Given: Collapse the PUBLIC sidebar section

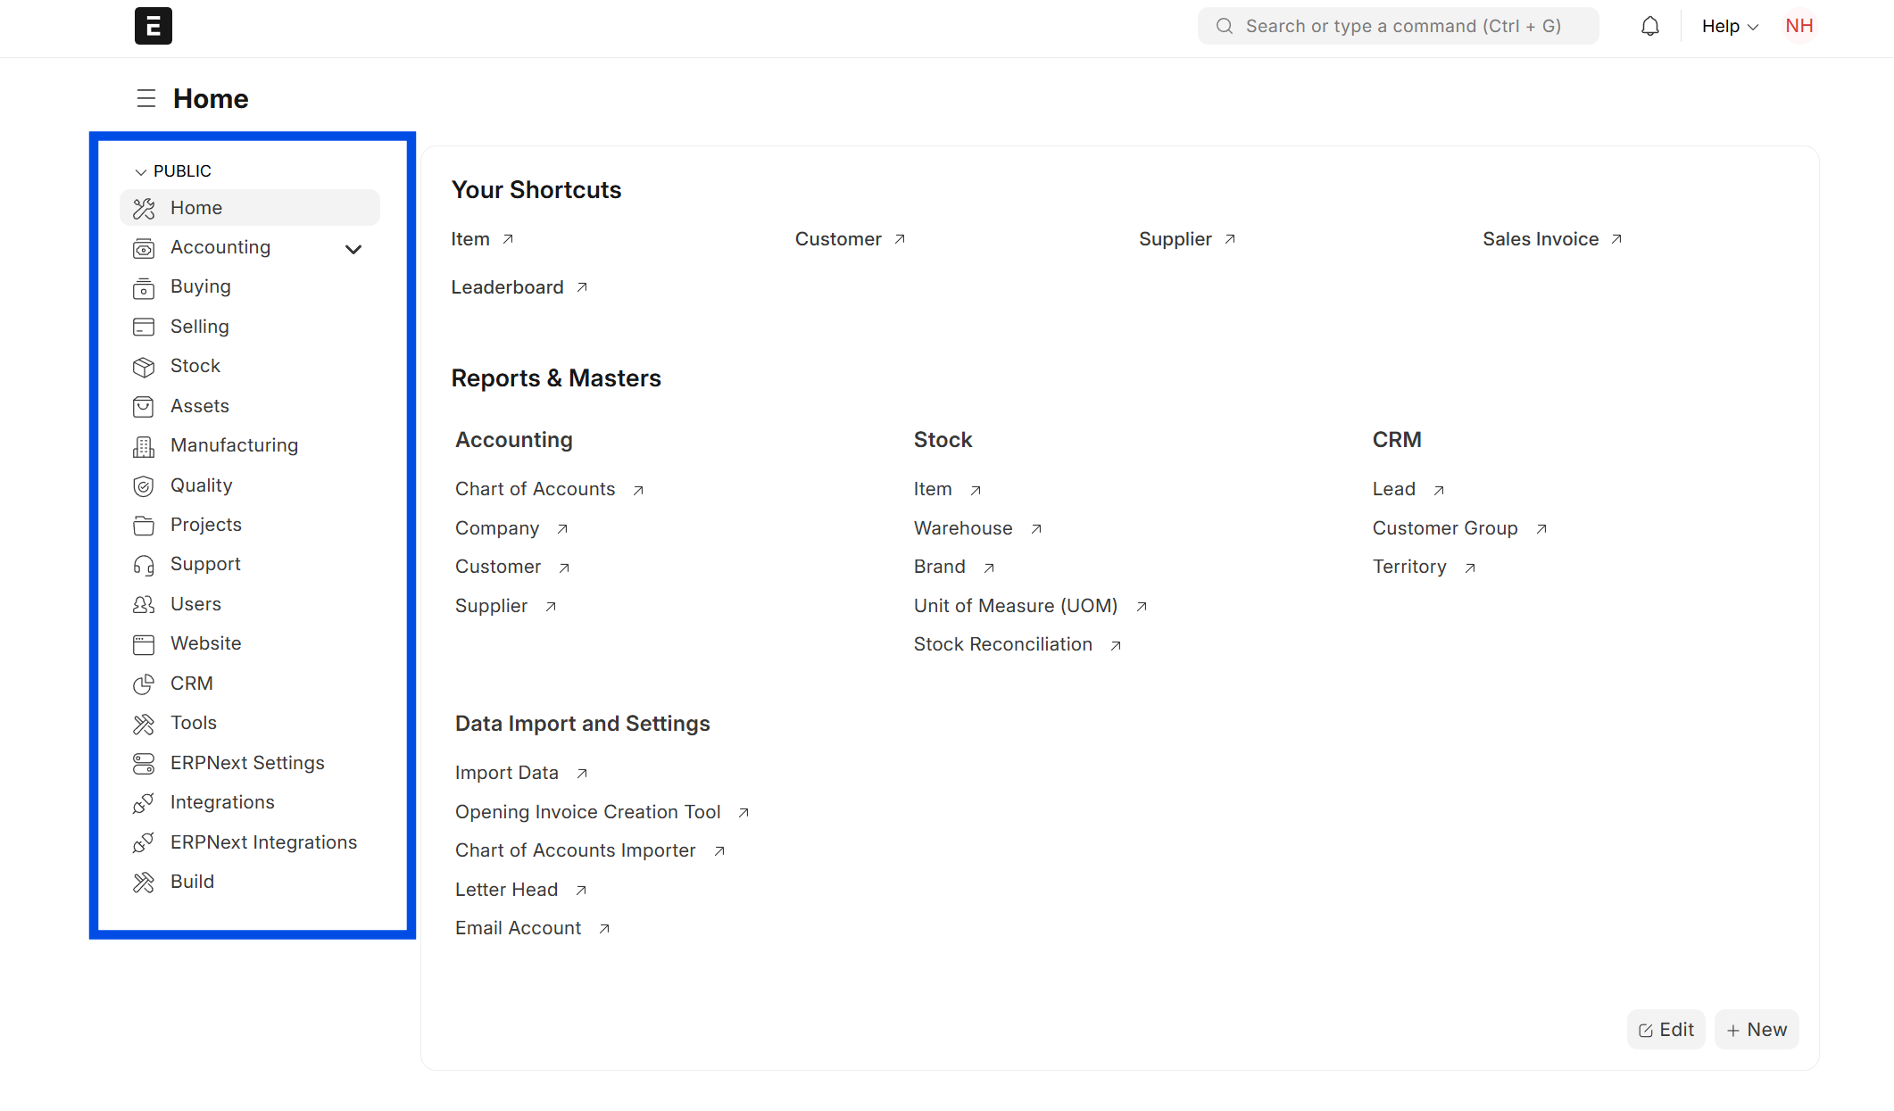Looking at the screenshot, I should point(140,171).
